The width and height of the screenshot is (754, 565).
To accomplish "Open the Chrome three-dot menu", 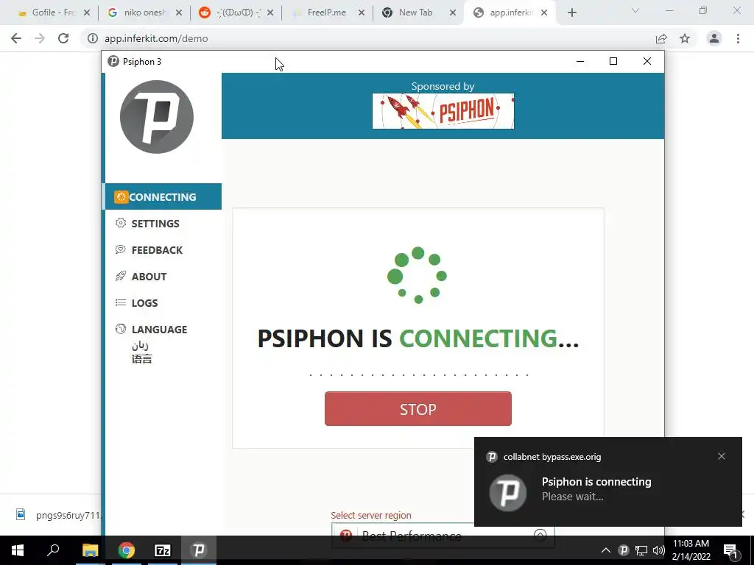I will click(738, 38).
